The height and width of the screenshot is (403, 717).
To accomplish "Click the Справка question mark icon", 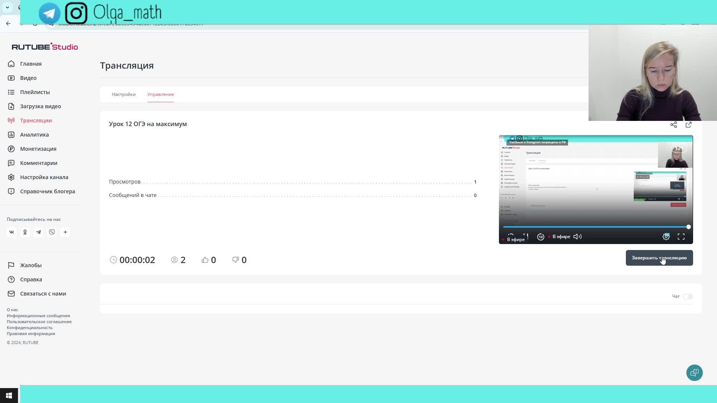I will pyautogui.click(x=11, y=279).
